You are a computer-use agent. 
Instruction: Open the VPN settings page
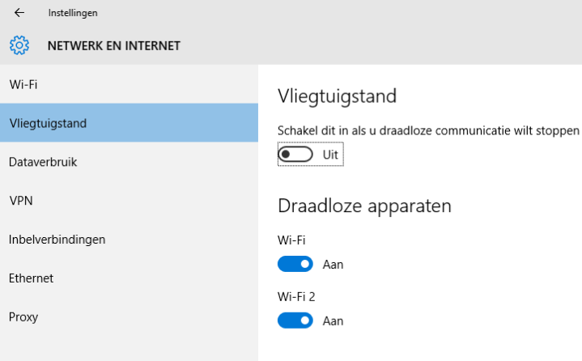[20, 200]
